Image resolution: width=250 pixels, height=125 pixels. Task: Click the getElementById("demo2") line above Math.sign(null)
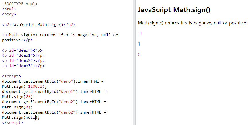(54, 112)
